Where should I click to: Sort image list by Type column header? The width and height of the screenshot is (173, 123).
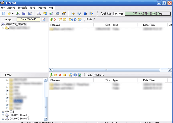(124, 25)
